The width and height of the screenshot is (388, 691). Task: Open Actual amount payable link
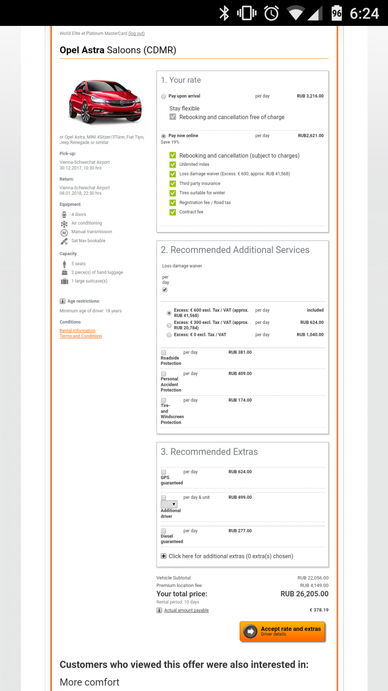[x=186, y=610]
